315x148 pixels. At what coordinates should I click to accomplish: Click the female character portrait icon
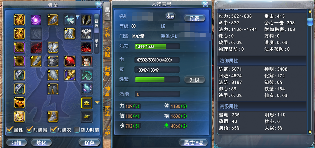pos(87,62)
